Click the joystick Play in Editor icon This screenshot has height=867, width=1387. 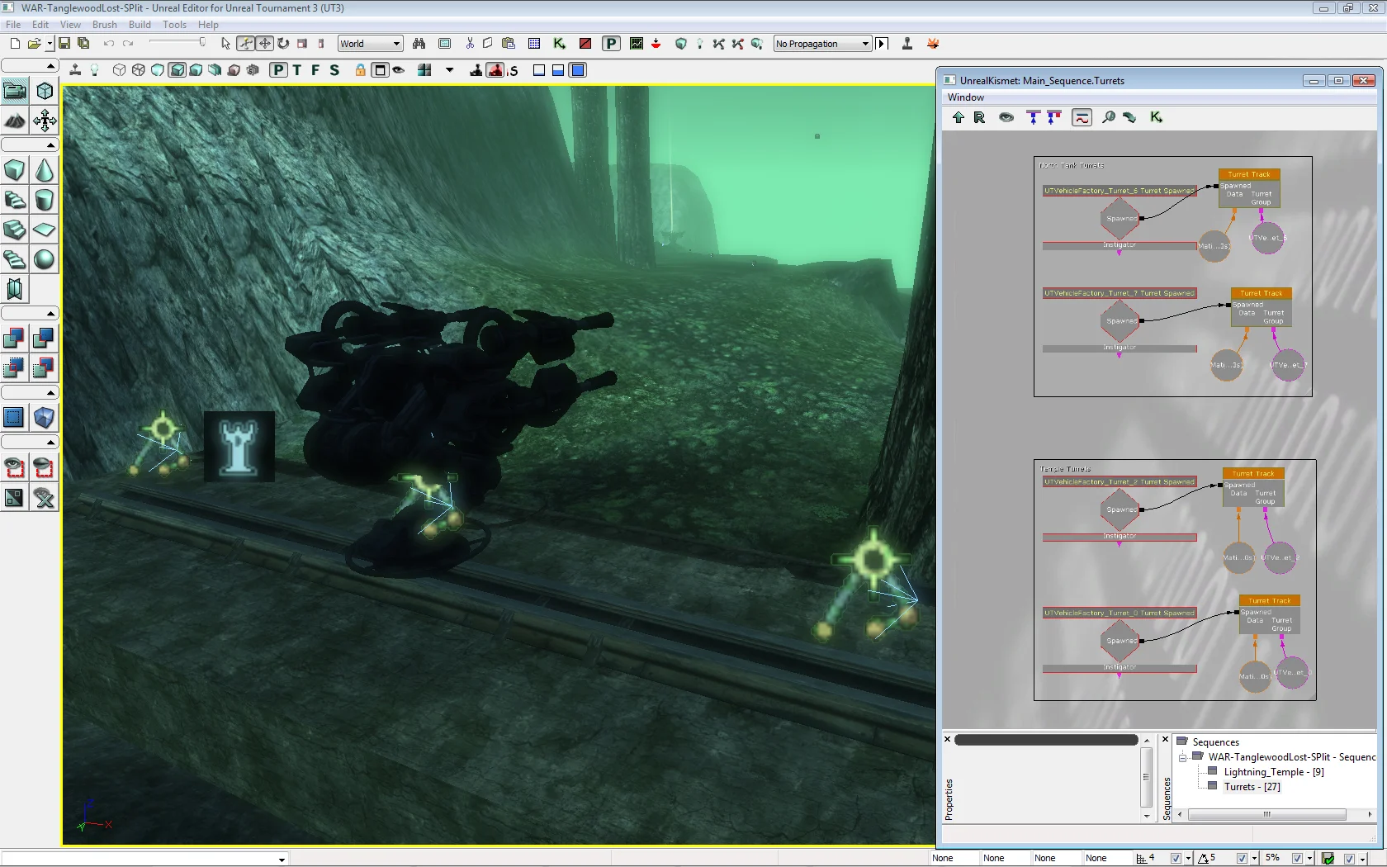(x=907, y=44)
